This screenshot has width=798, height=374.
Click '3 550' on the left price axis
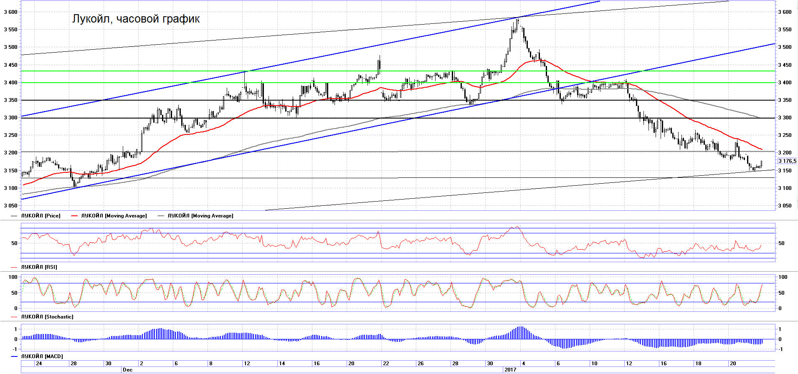point(10,30)
